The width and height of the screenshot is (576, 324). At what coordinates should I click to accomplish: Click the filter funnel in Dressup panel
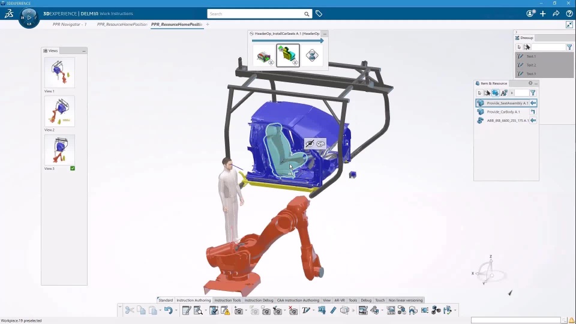tap(569, 47)
